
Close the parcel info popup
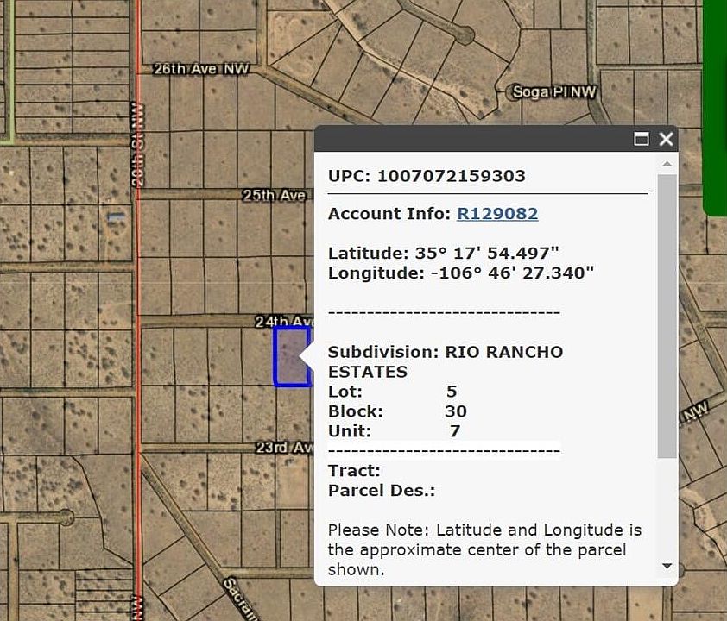point(666,139)
